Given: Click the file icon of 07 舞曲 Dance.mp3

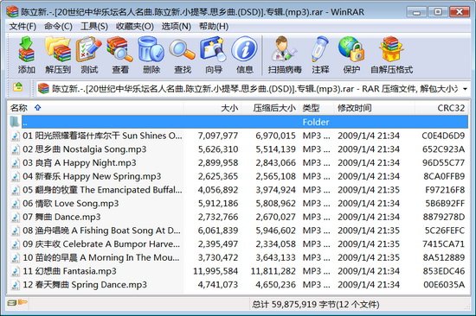Looking at the screenshot, I should [16, 218].
